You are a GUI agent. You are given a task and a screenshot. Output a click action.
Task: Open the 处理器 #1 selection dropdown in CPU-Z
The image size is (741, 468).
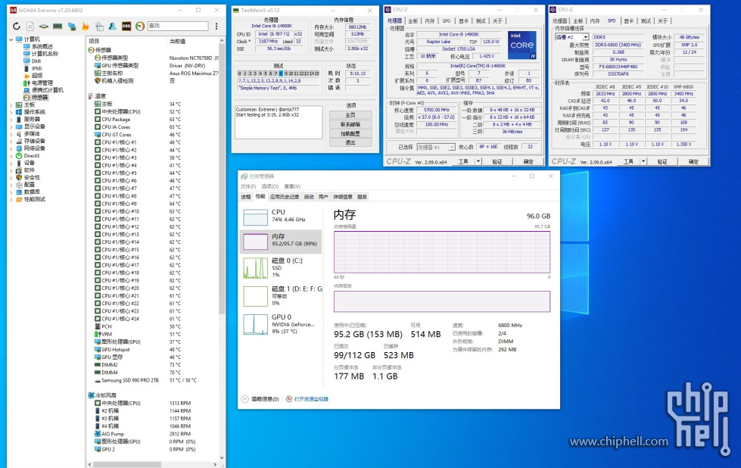(452, 147)
